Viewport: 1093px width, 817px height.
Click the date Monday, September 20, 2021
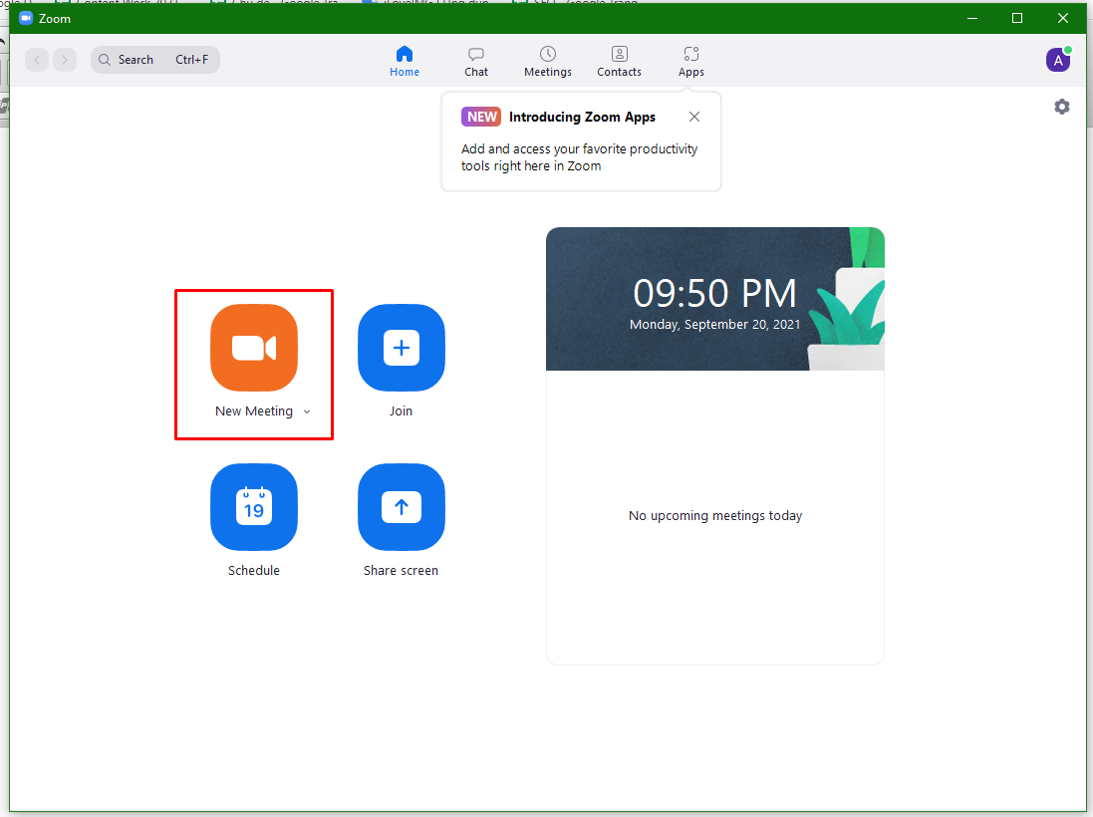(x=714, y=324)
